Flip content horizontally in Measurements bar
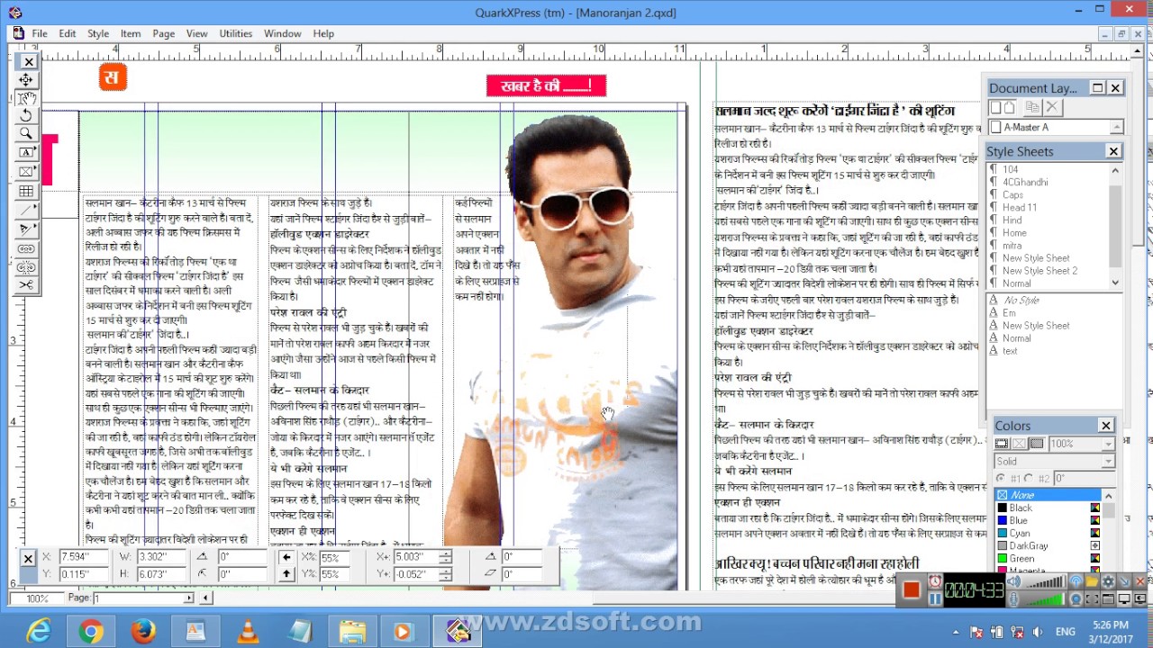 [x=286, y=557]
